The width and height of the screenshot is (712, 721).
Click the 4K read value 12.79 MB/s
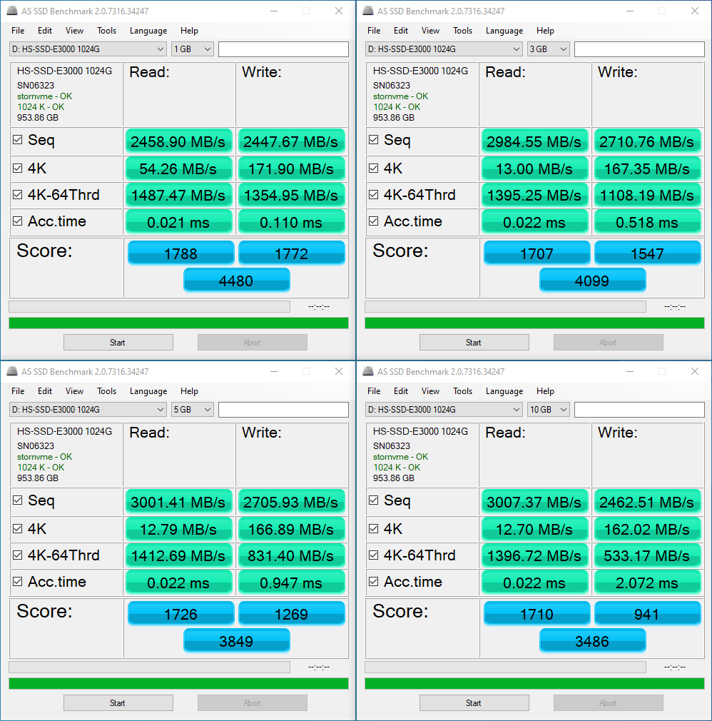[178, 529]
